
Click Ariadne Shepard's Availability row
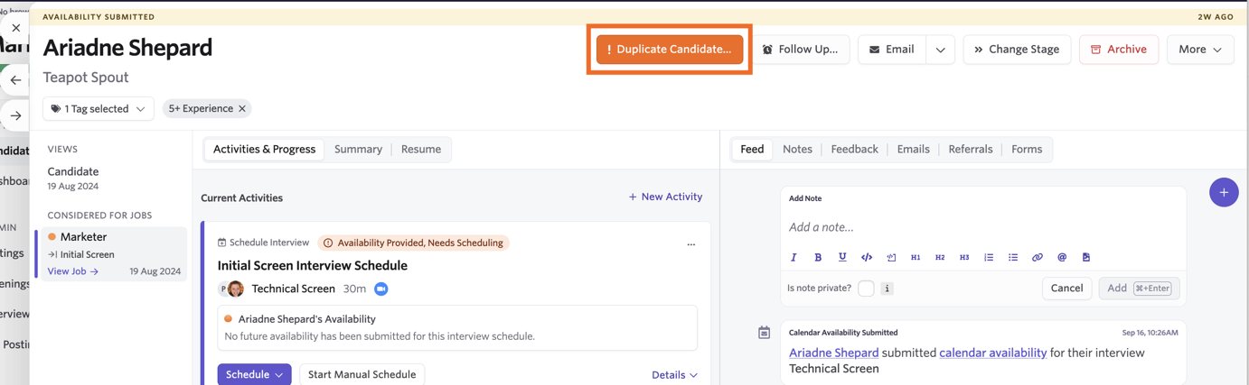pos(457,327)
